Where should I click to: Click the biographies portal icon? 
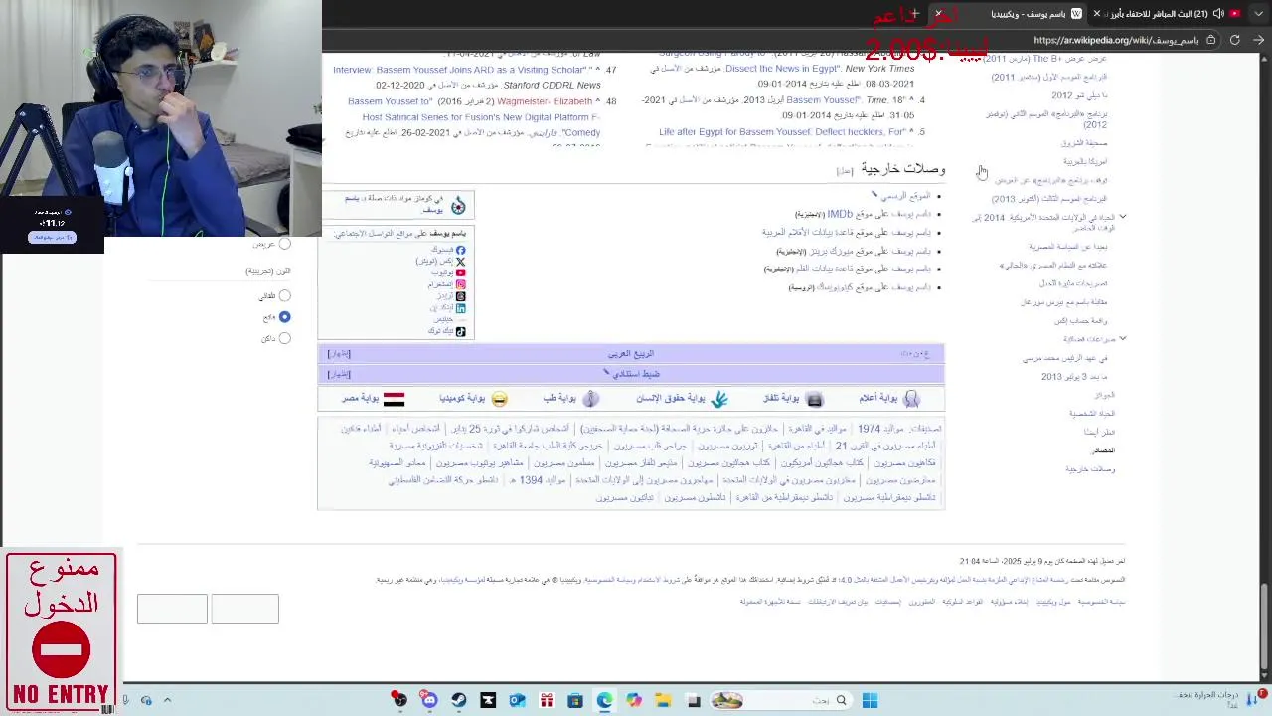911,399
